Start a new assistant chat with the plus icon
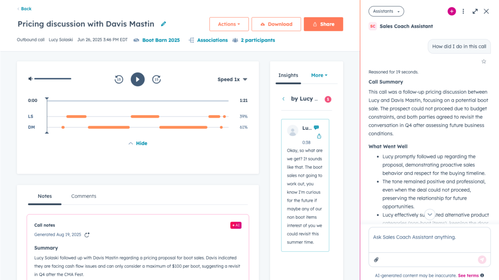The image size is (499, 280). [451, 11]
